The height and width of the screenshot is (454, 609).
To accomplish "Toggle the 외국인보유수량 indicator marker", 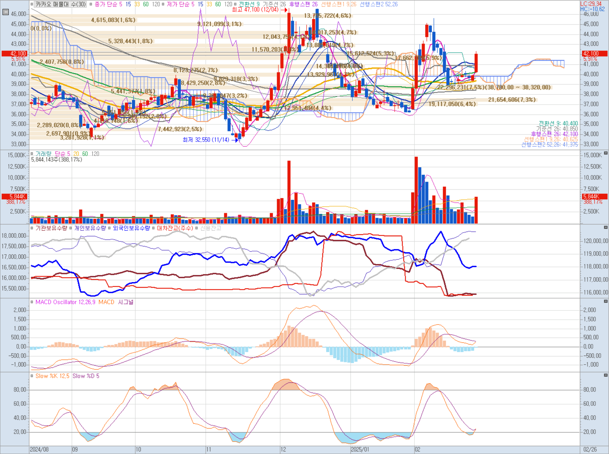I will coord(109,228).
